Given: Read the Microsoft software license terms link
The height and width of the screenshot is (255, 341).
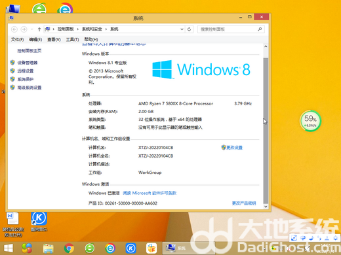Looking at the screenshot, I should [x=150, y=193].
